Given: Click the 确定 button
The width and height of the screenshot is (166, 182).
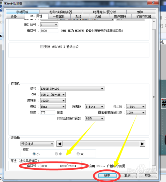Looking at the screenshot, I should click(107, 176).
